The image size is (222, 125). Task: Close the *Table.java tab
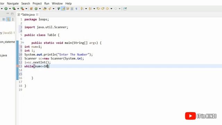(x=37, y=15)
